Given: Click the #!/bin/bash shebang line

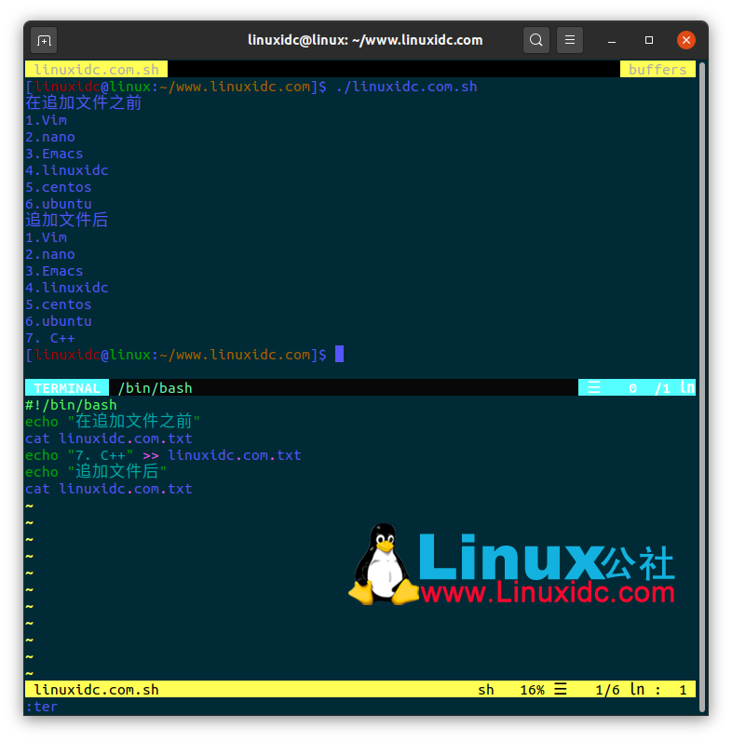Looking at the screenshot, I should pos(71,405).
